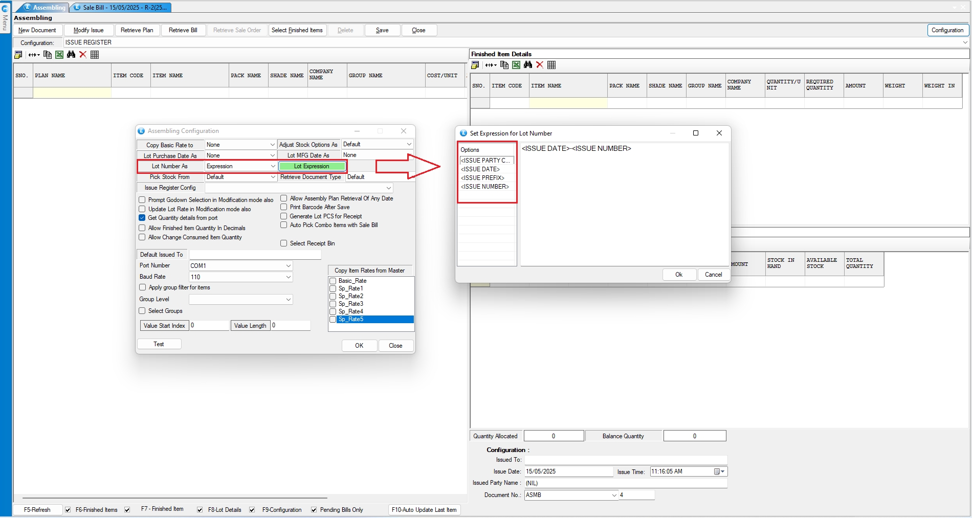The width and height of the screenshot is (972, 518).
Task: Open the Port Number COM1 dropdown
Action: (288, 266)
